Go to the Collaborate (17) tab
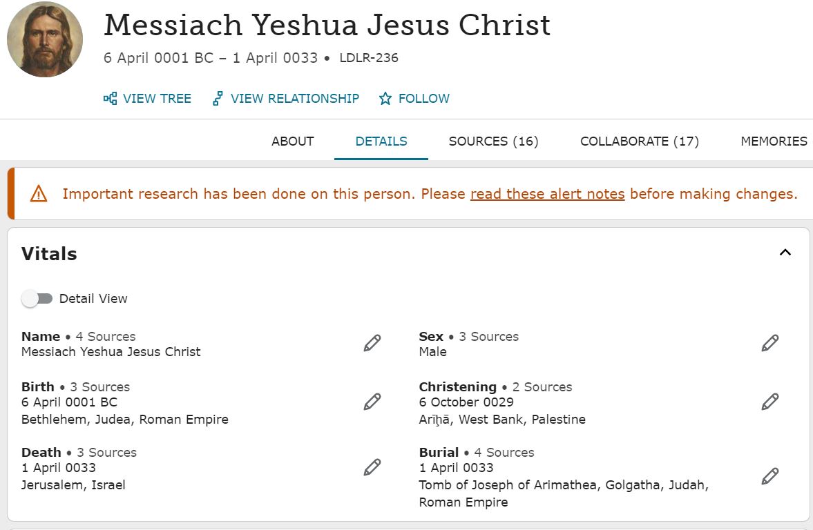The height and width of the screenshot is (530, 813). (x=639, y=141)
